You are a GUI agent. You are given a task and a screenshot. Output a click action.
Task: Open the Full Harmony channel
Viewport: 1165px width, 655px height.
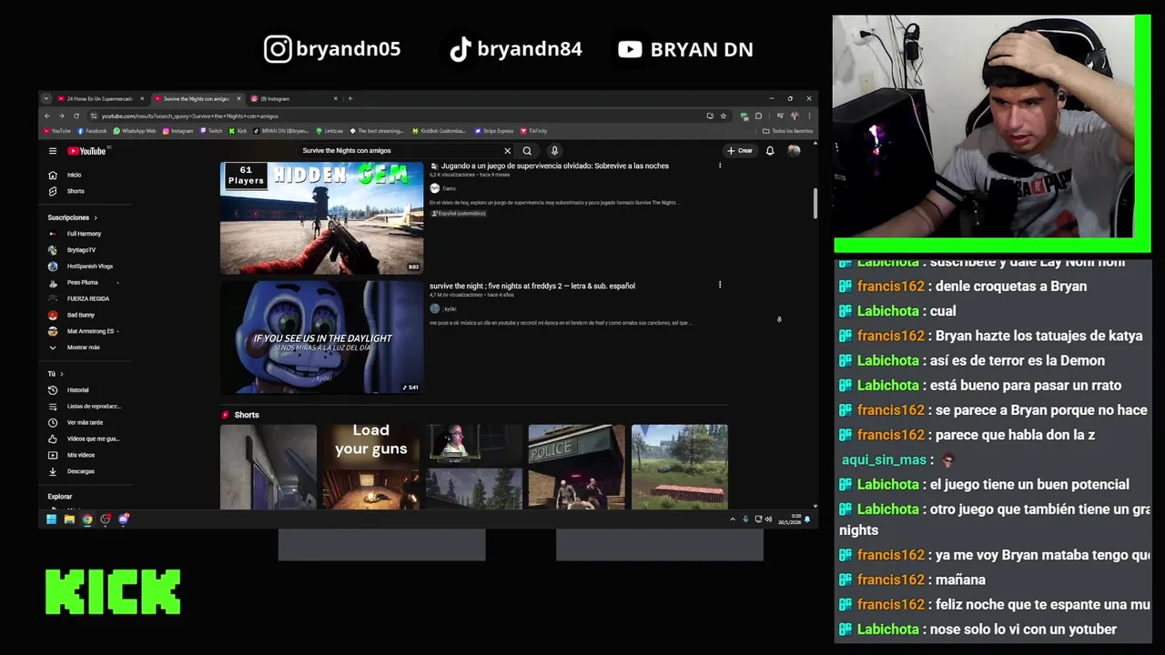point(75,234)
